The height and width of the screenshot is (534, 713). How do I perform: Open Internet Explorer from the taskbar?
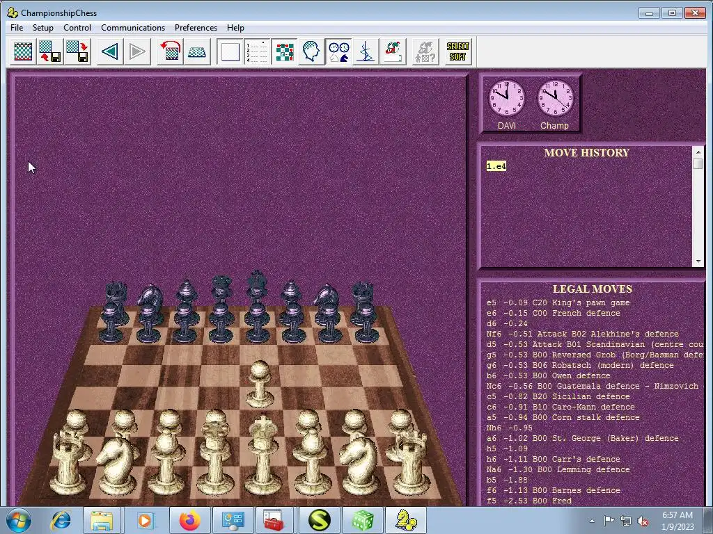tap(61, 520)
